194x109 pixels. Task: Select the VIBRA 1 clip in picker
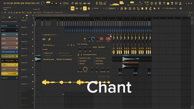point(9,35)
